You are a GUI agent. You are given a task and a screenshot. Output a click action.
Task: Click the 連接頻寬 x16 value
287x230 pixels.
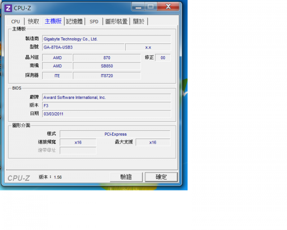pos(78,142)
